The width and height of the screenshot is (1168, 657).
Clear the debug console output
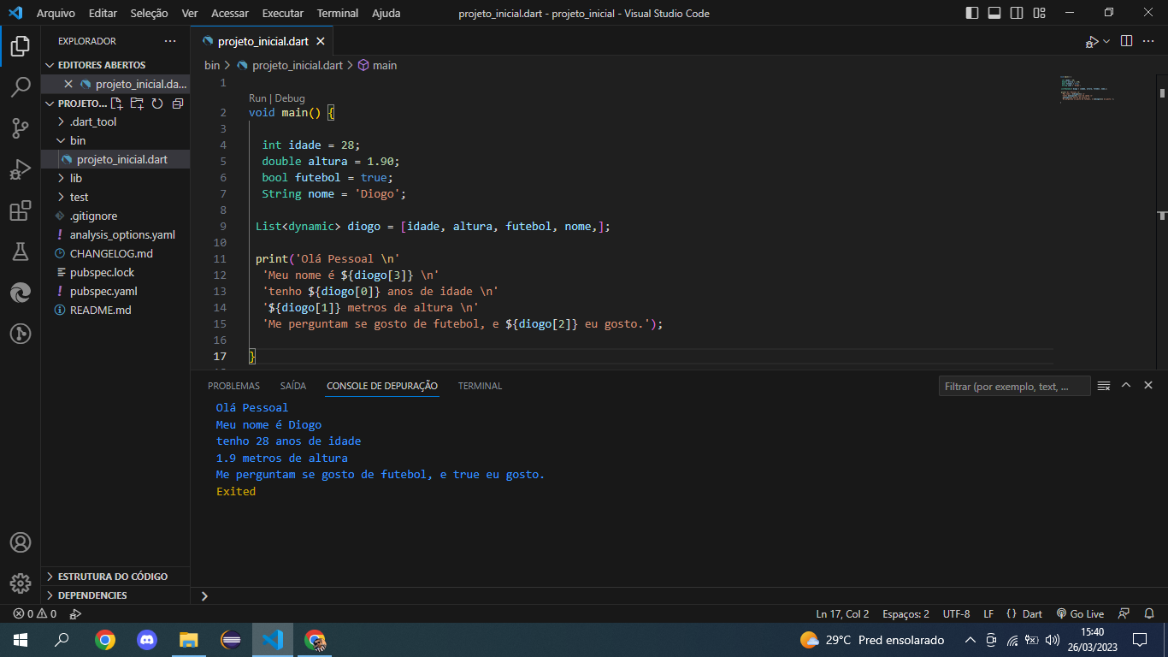pos(1104,386)
